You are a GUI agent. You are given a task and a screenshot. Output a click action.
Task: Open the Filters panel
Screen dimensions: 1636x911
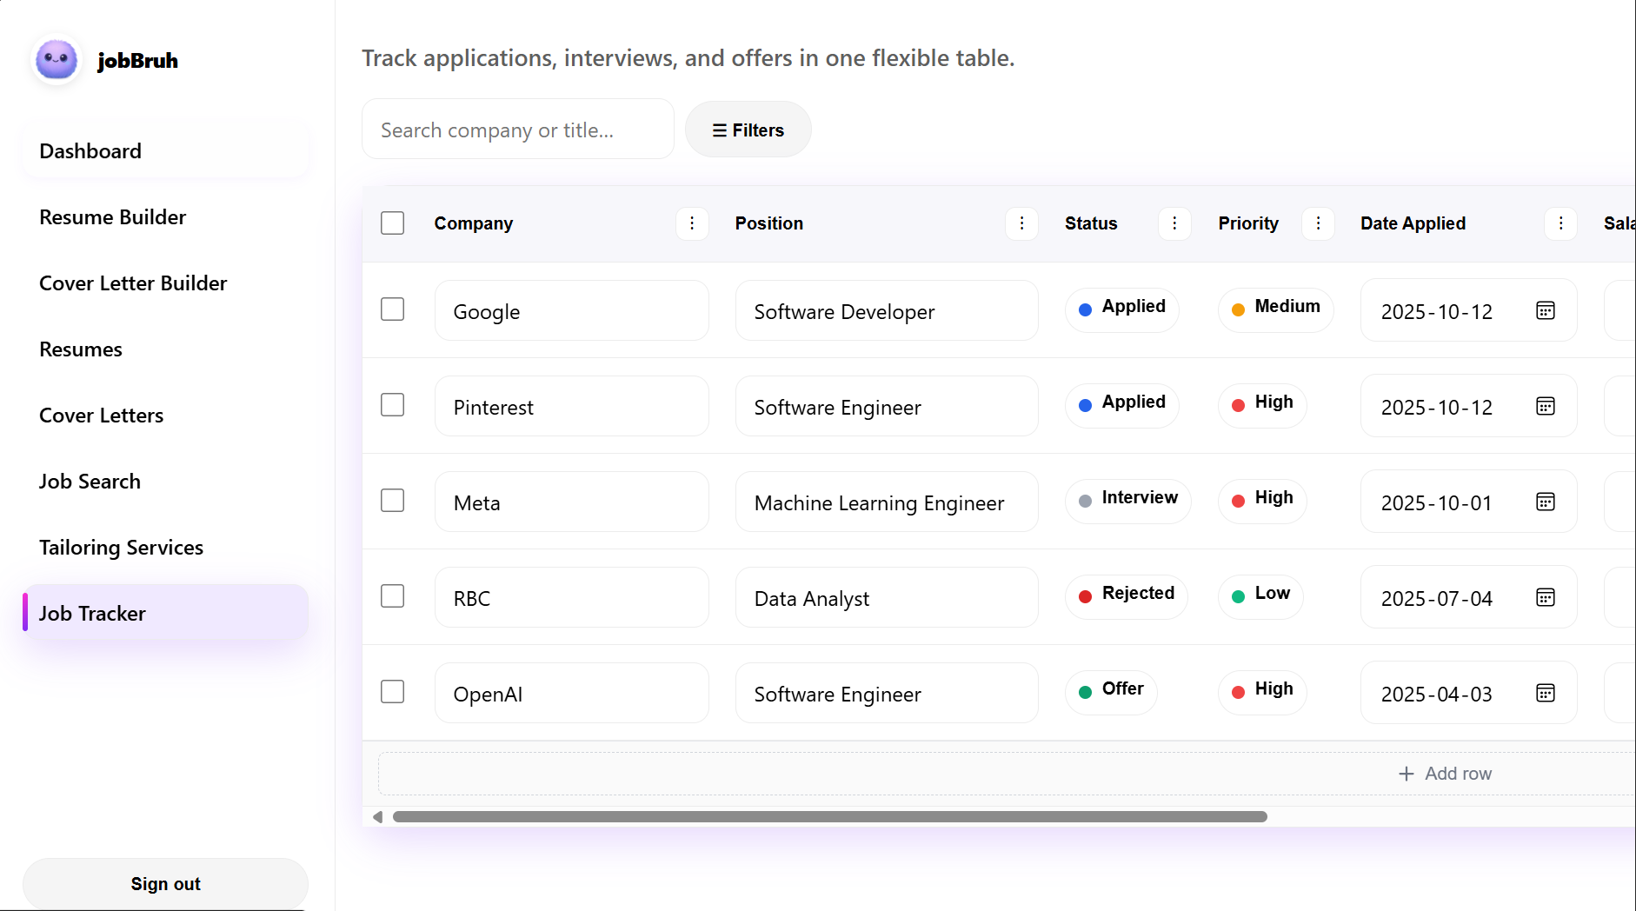pyautogui.click(x=747, y=129)
